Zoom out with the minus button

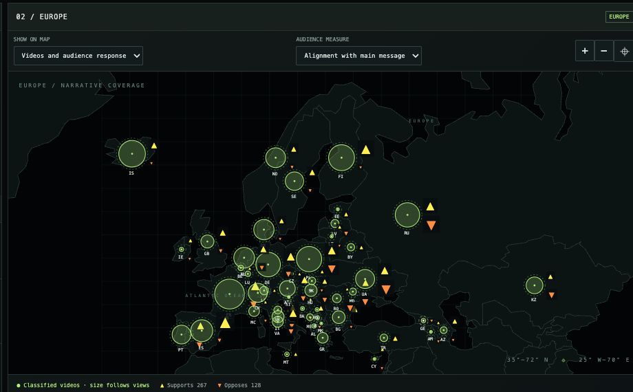coord(604,51)
